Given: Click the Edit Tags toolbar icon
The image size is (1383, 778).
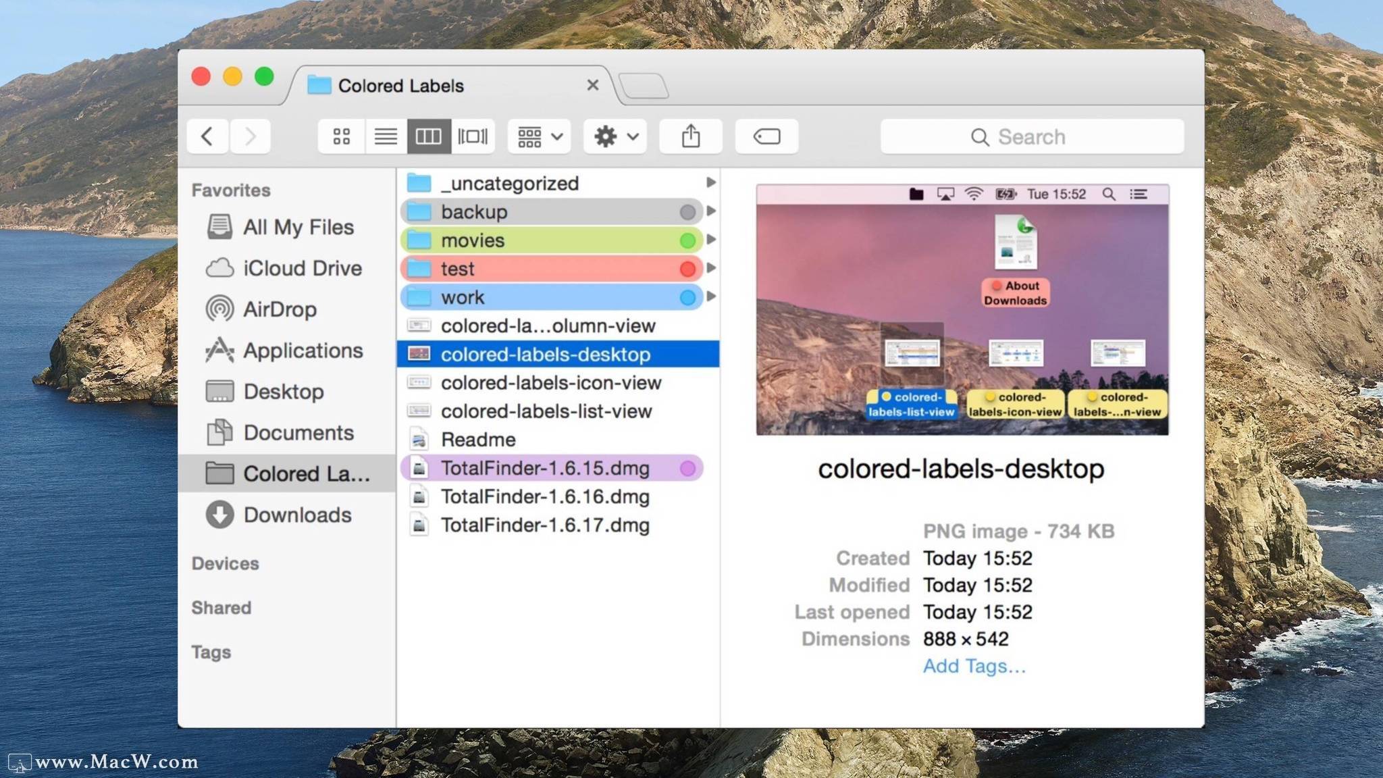Looking at the screenshot, I should [766, 137].
